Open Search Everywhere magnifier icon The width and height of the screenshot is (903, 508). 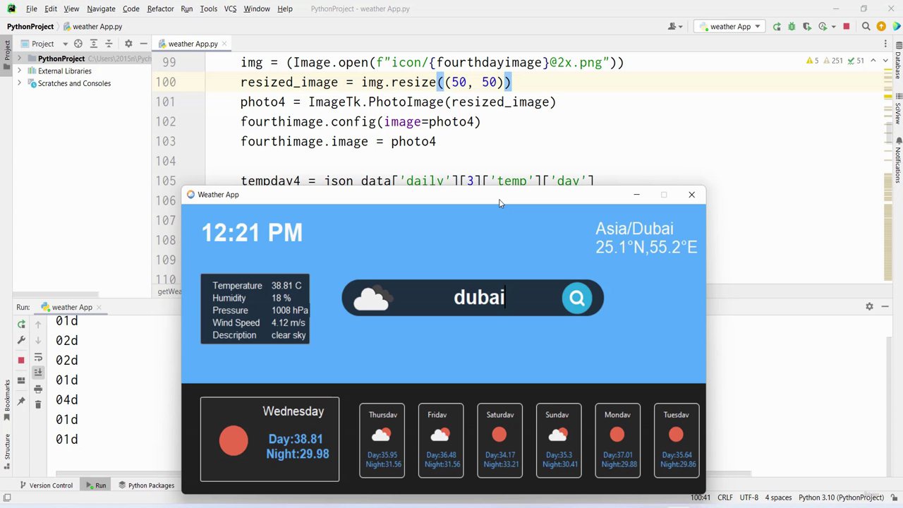coord(866,27)
